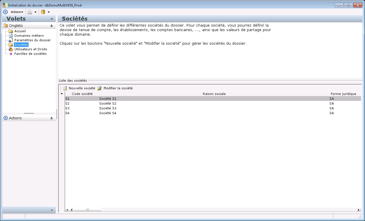Viewport: 365px width, 221px height.
Task: Click the Onglets section header label
Action: point(16,26)
